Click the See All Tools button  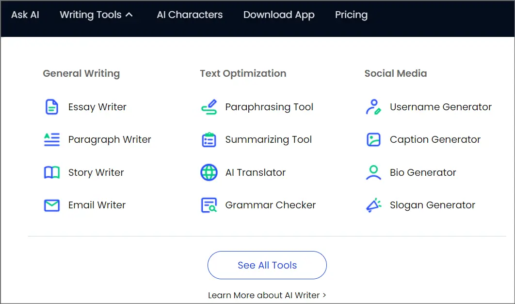point(267,265)
